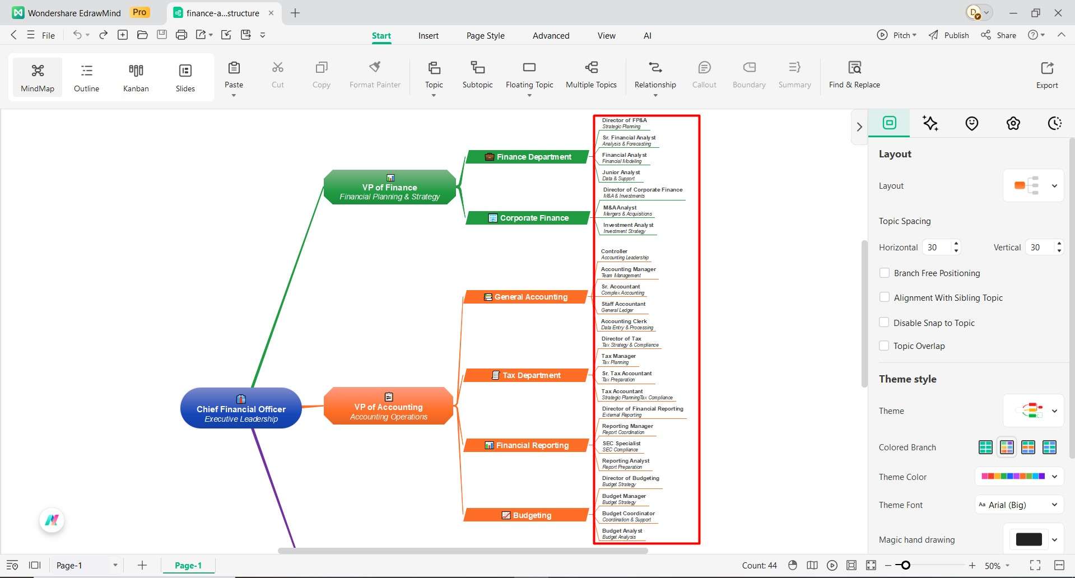Enable Branch Free Positioning checkbox

[x=885, y=273]
